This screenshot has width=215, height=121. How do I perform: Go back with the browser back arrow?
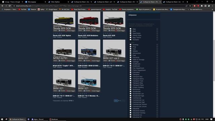tap(2, 6)
